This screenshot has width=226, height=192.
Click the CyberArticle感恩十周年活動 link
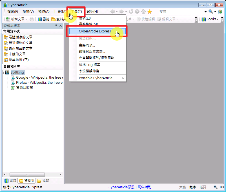(130, 187)
